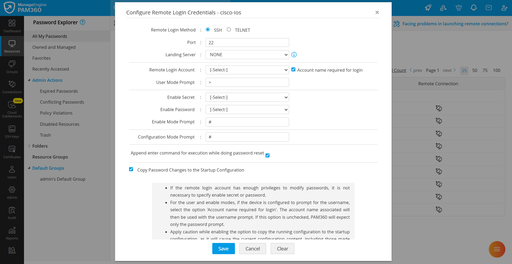Toggle Copy Password Changes to Startup Configuration

pos(131,169)
